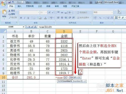This screenshot has height=94, width=126.
Task: Select column D header
Action: coord(64,31)
